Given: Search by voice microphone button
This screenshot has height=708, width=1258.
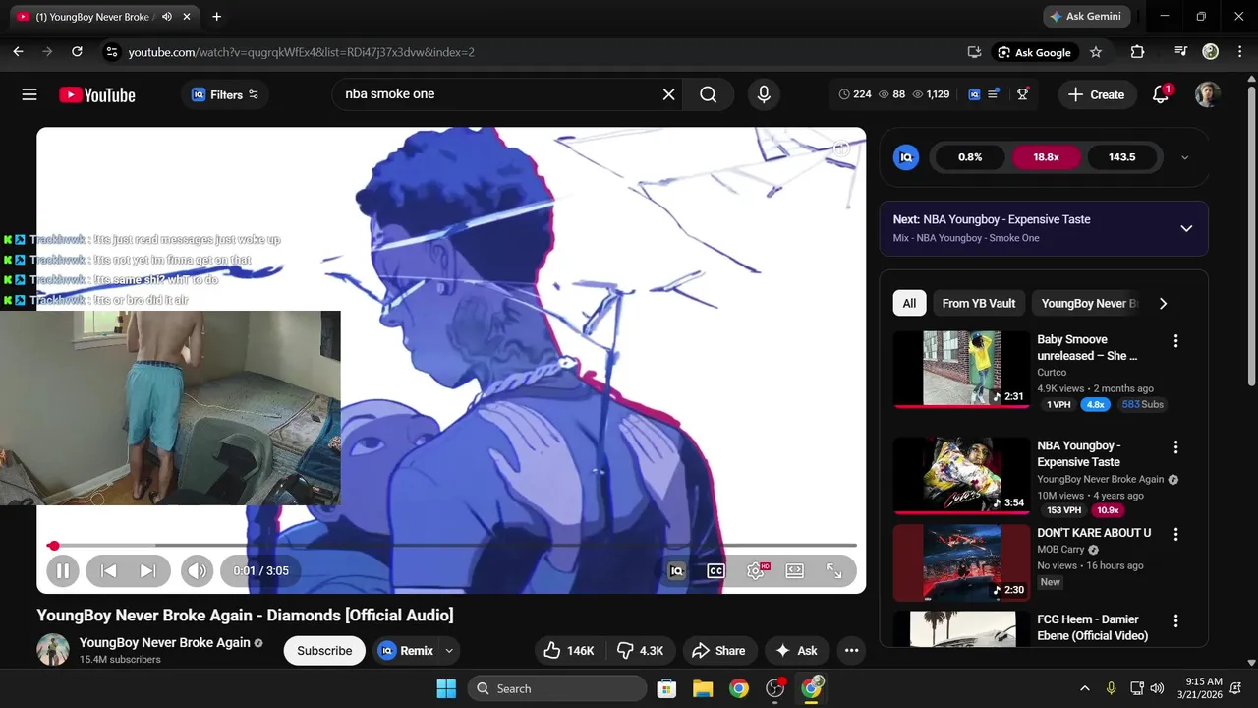Looking at the screenshot, I should click(764, 94).
